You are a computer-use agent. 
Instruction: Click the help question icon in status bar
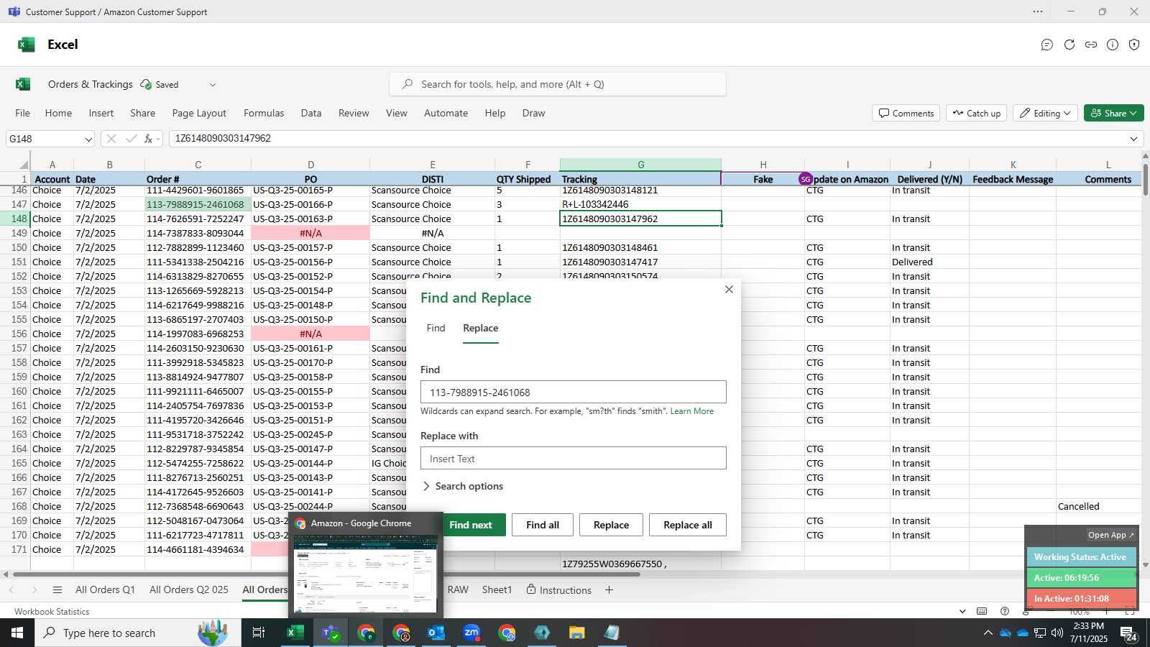pos(1005,611)
